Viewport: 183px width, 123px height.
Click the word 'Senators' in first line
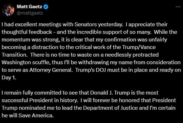point(86,24)
